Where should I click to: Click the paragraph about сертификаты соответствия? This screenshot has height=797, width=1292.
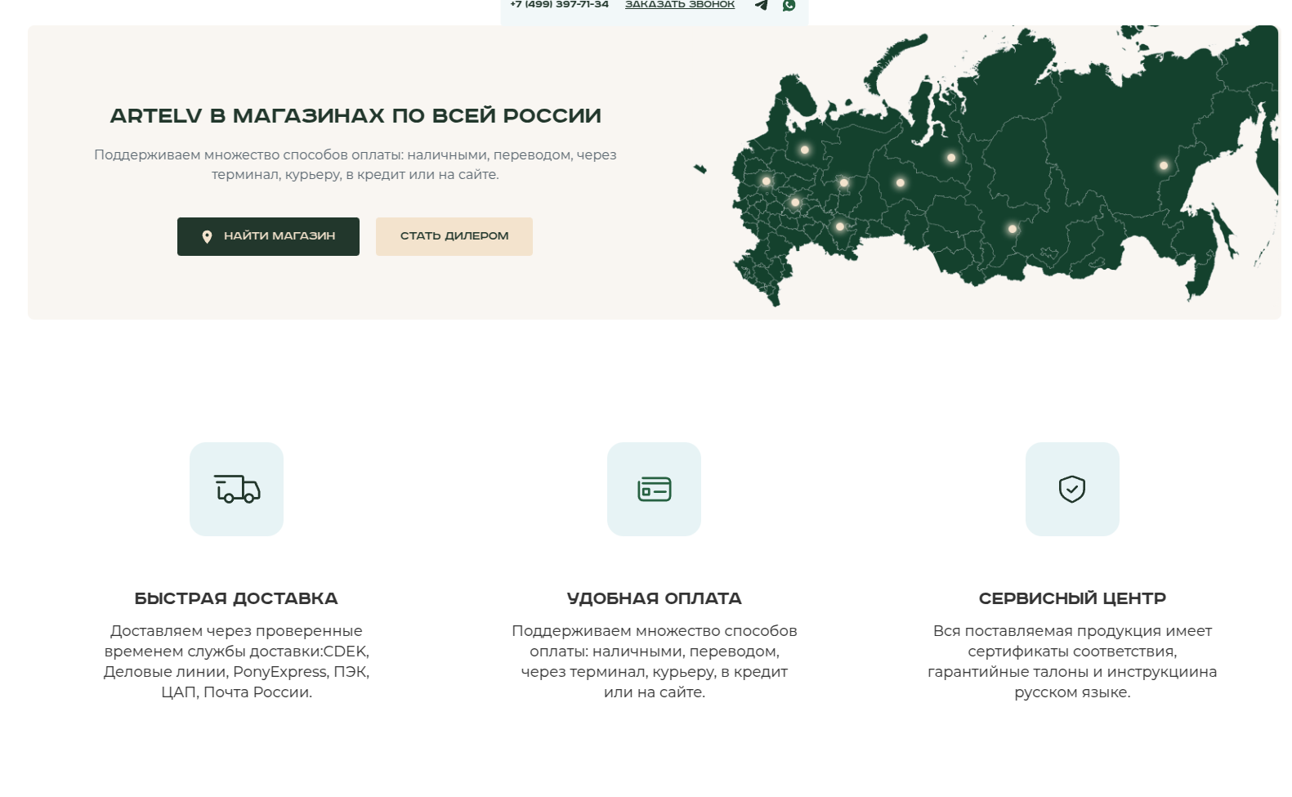point(1072,661)
